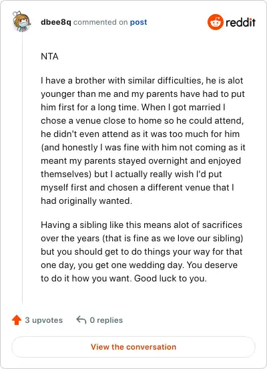The height and width of the screenshot is (369, 267).
Task: Open the dbee8q username link
Action: [55, 22]
